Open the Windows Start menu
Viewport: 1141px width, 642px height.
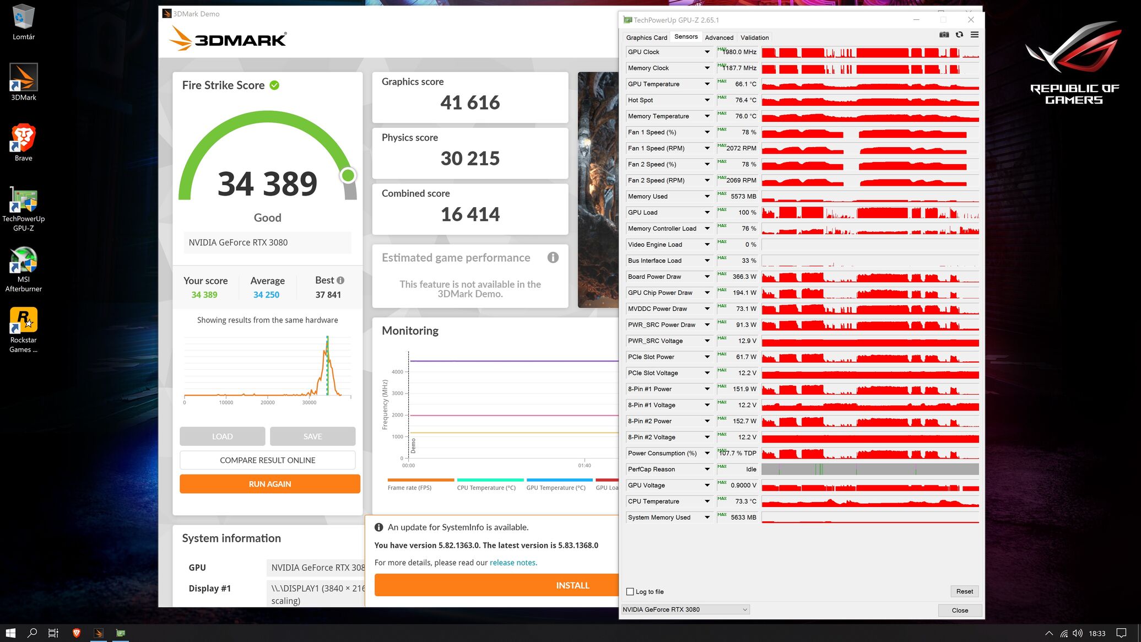(x=10, y=633)
